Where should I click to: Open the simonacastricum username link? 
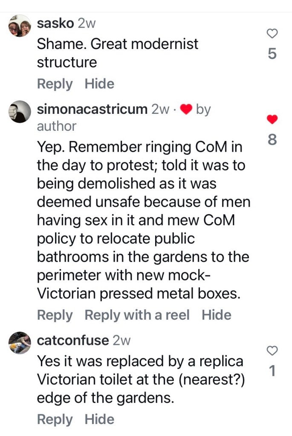92,109
